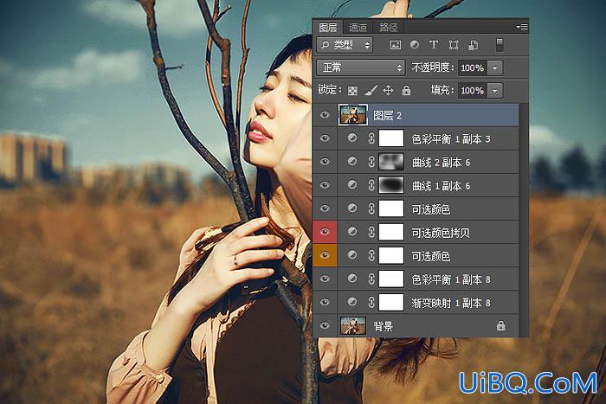Click mask link icon of 色彩平衡 1 副本 3
Image resolution: width=606 pixels, height=404 pixels.
(x=371, y=138)
